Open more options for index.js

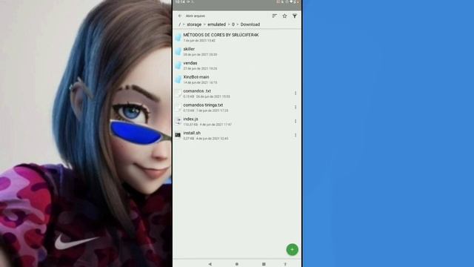296,121
